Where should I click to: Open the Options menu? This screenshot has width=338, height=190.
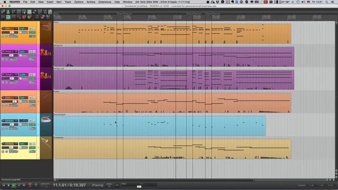[x=79, y=2]
